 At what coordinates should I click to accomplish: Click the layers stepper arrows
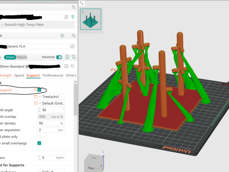pyautogui.click(x=40, y=158)
